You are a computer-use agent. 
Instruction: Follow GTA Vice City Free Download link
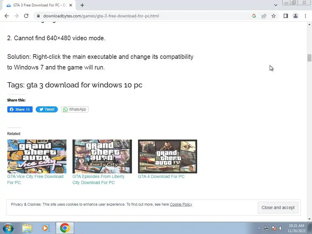35,179
